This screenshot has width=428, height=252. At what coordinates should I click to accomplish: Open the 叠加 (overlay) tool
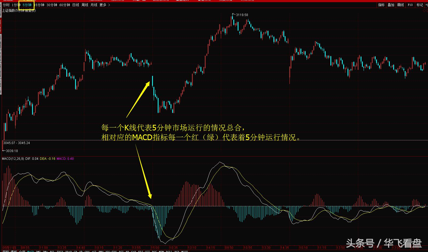391,5
